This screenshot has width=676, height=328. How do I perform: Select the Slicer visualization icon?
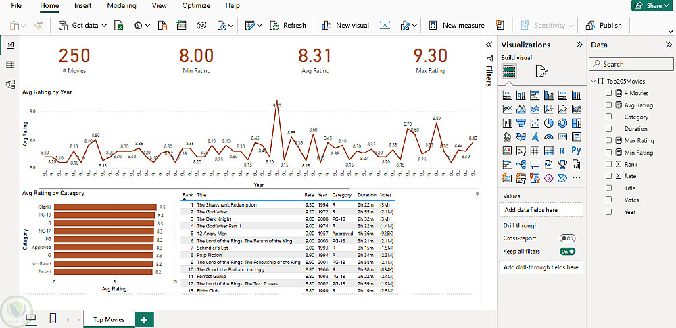pyautogui.click(x=521, y=151)
